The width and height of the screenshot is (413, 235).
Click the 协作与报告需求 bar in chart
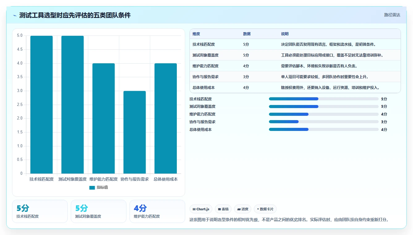pyautogui.click(x=134, y=132)
